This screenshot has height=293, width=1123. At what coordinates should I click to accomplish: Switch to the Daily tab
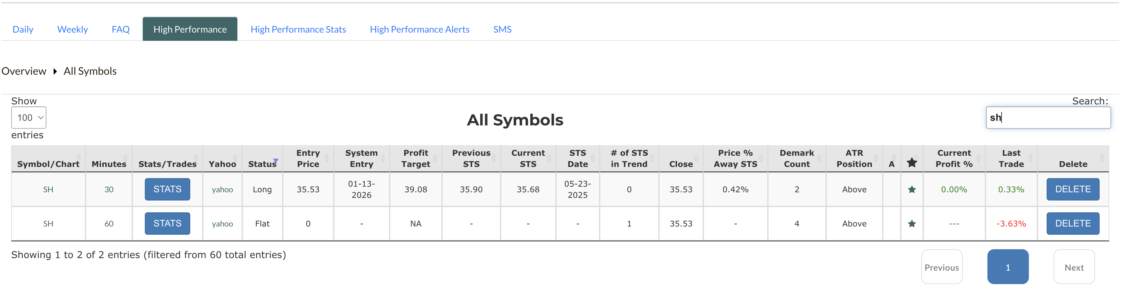pos(23,29)
